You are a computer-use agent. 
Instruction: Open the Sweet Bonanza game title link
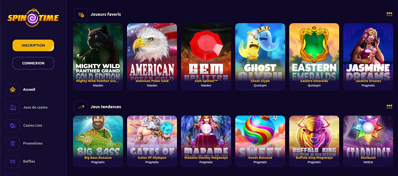tap(260, 158)
